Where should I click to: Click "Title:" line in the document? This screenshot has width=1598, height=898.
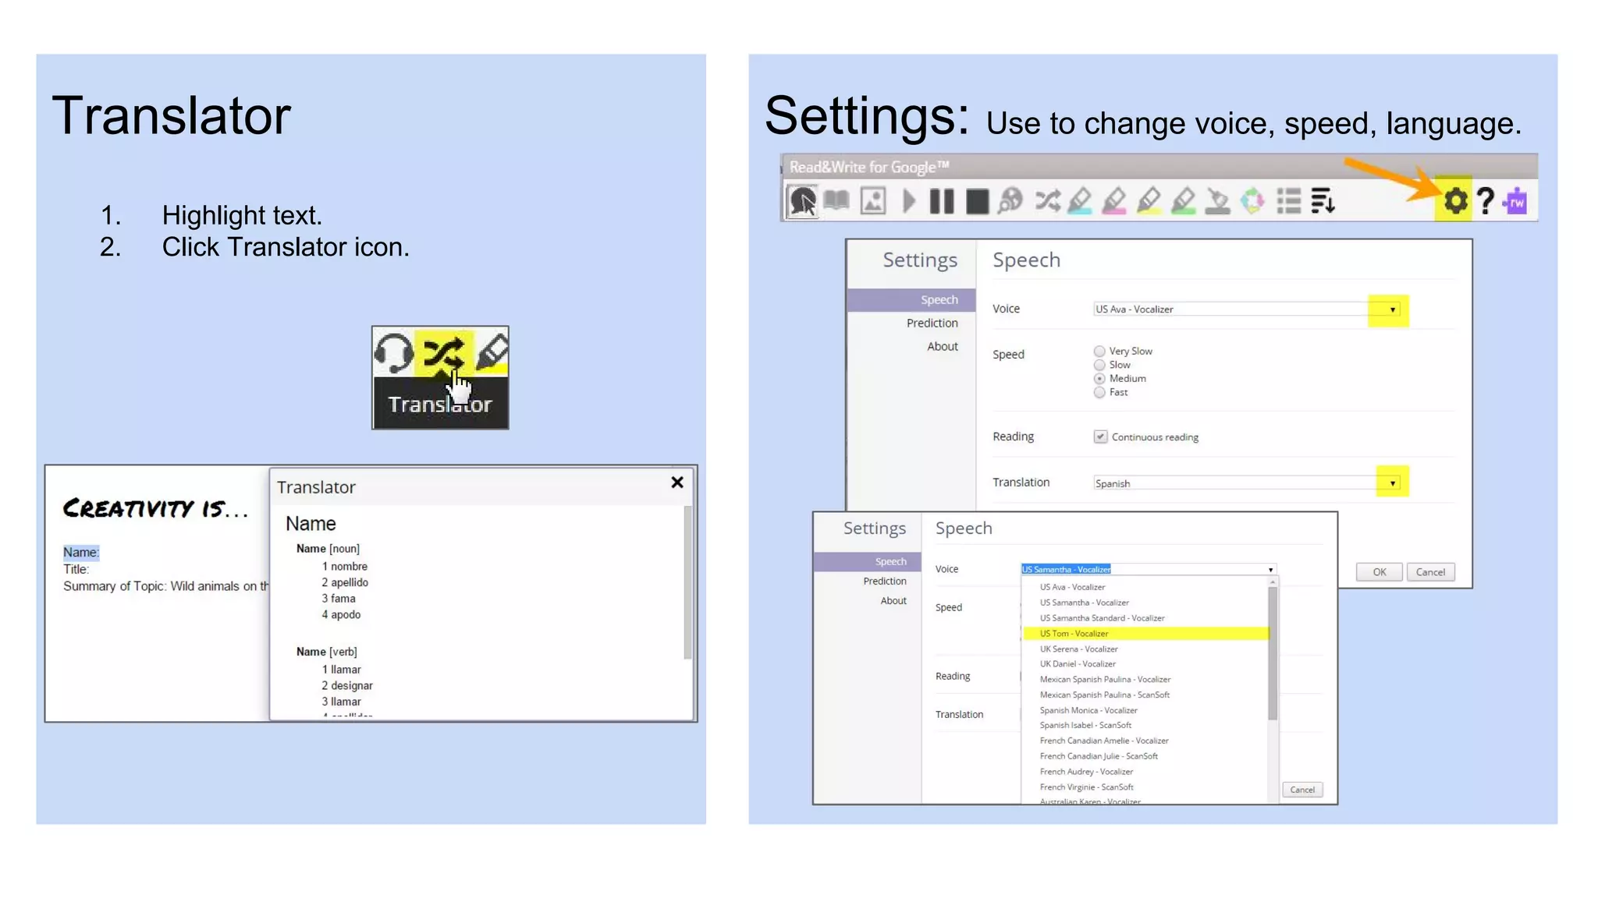click(76, 569)
